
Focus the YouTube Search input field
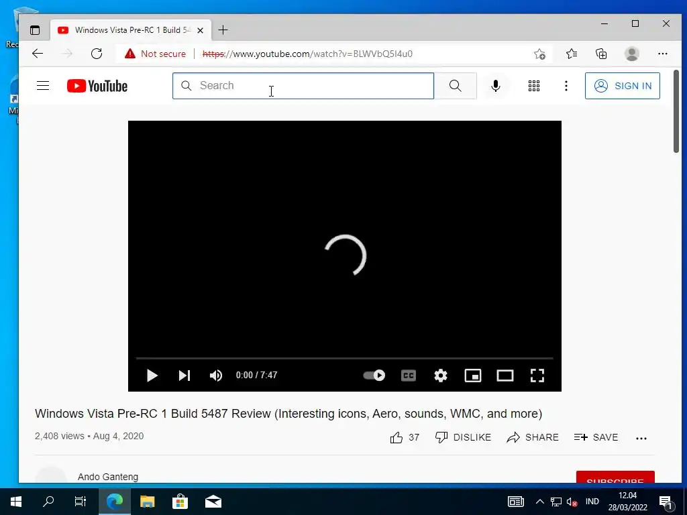[x=303, y=86]
